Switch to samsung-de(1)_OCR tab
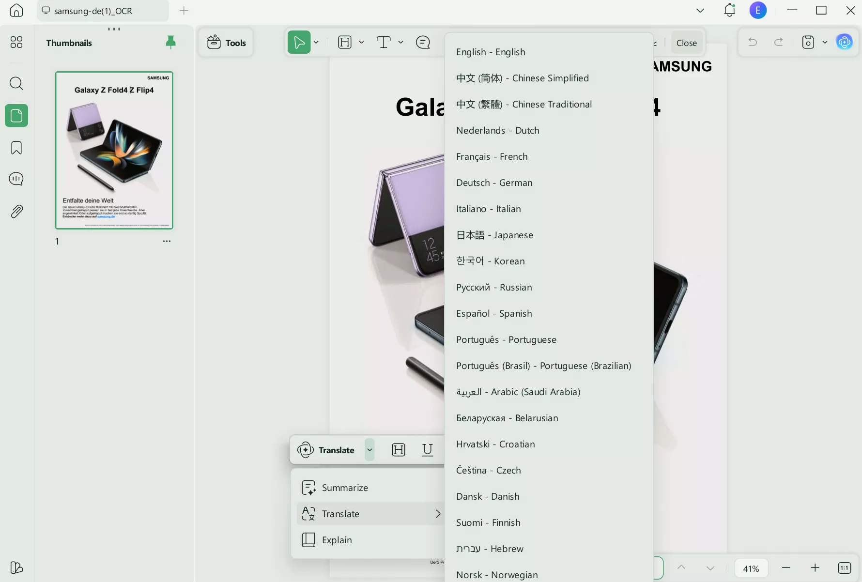Screen dimensions: 862x582 pyautogui.click(x=103, y=11)
